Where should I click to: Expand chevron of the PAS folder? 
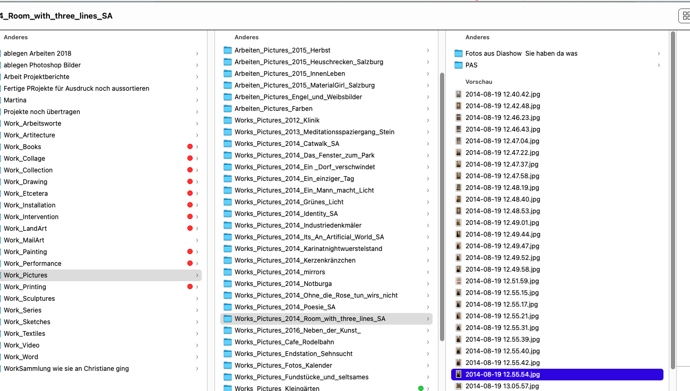point(659,65)
